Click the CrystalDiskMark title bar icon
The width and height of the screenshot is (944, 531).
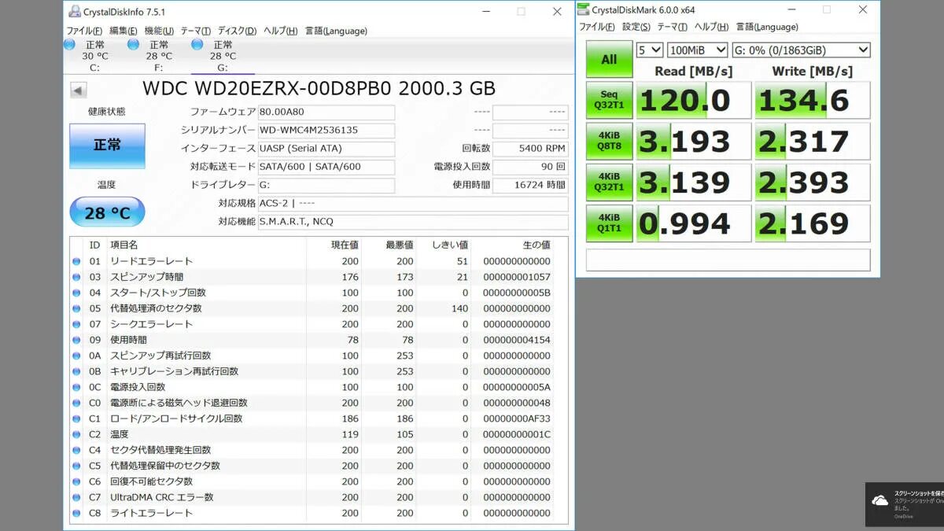pyautogui.click(x=583, y=9)
